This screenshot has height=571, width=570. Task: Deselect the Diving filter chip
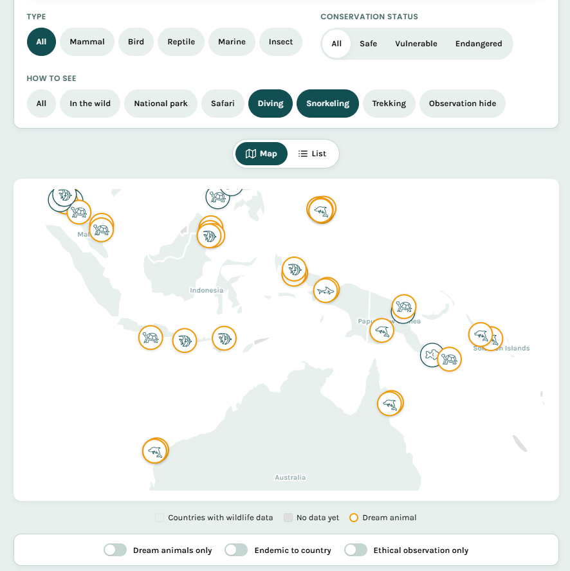tap(270, 104)
